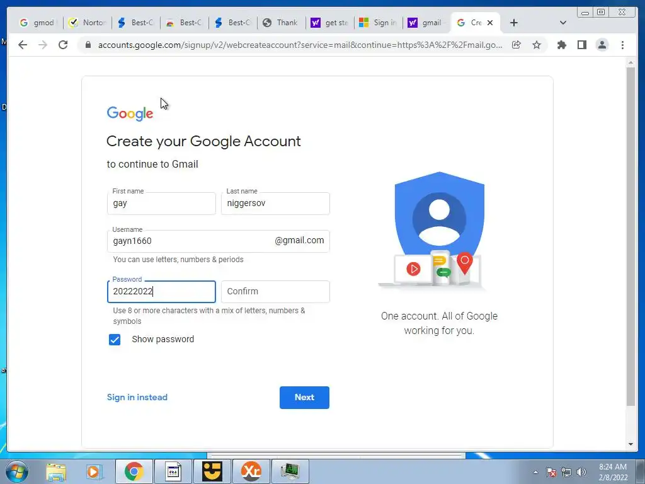
Task: Switch to the gmail Yahoo tab
Action: click(427, 23)
